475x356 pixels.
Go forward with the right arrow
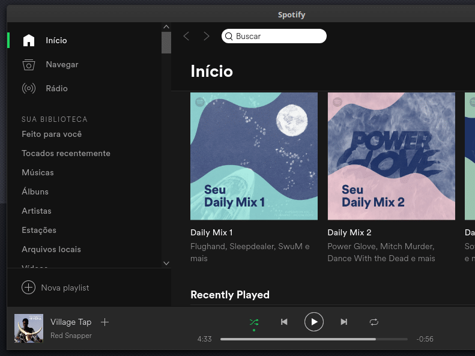[207, 36]
